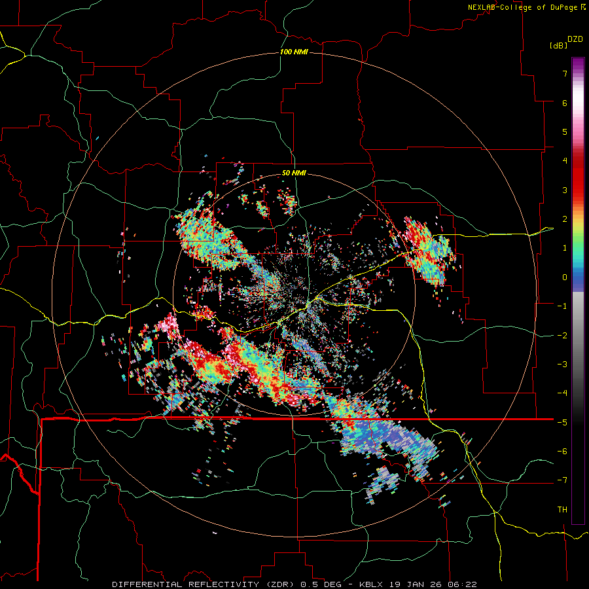Image resolution: width=589 pixels, height=589 pixels.
Task: Click the 50 NMI range ring label
Action: [294, 173]
